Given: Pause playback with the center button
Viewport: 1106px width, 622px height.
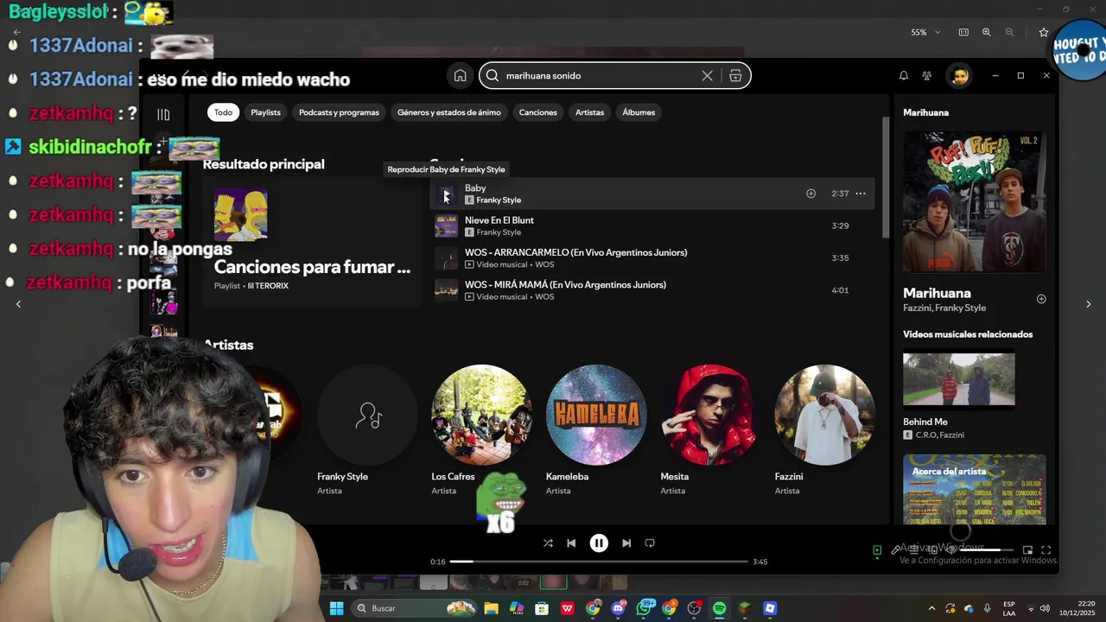Looking at the screenshot, I should click(599, 543).
